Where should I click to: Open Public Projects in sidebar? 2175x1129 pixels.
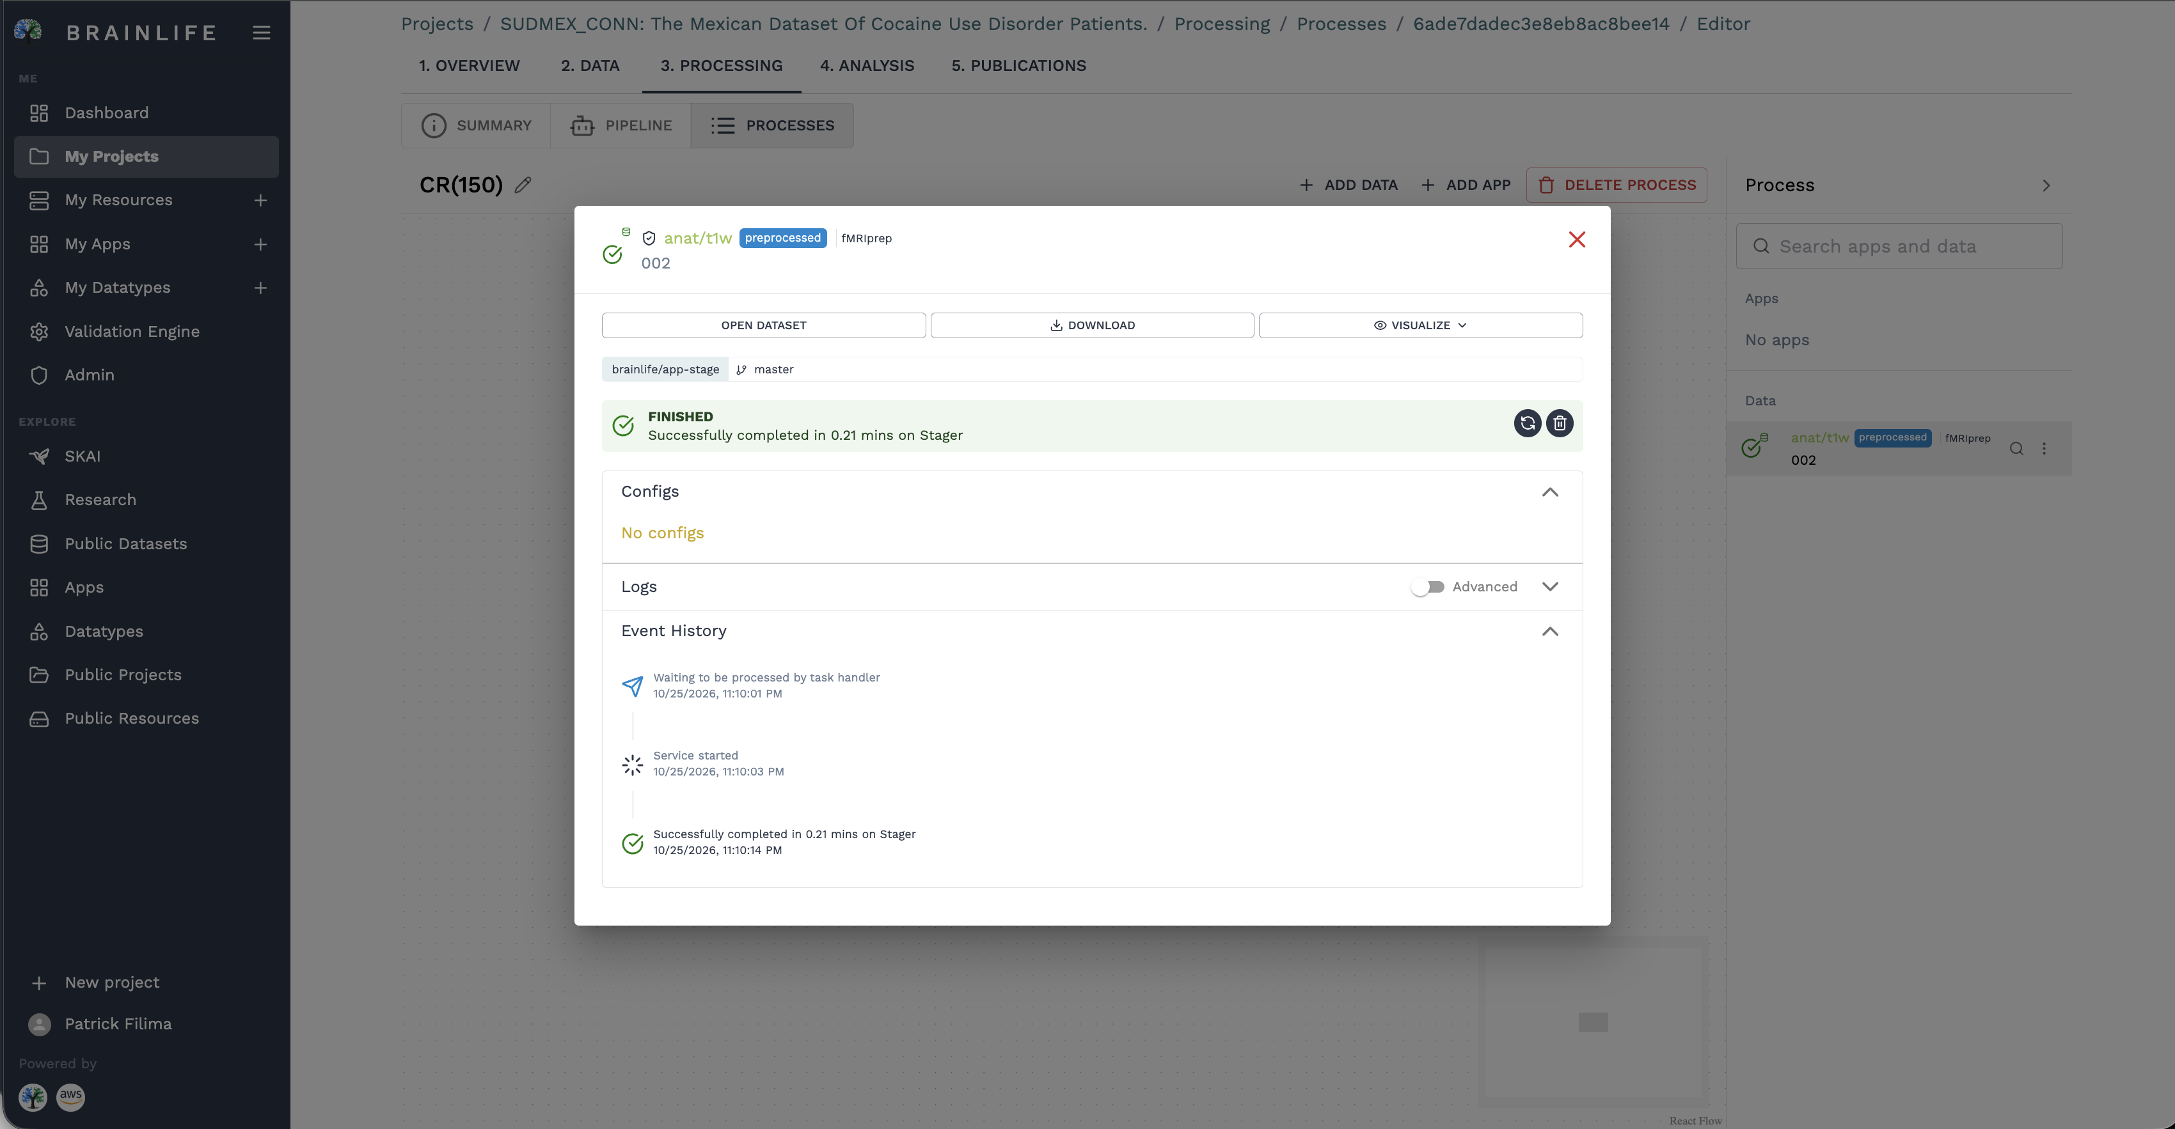(x=146, y=674)
